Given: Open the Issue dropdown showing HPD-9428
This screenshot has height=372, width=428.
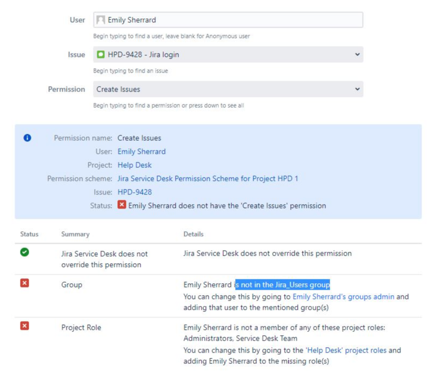Looking at the screenshot, I should coord(228,55).
